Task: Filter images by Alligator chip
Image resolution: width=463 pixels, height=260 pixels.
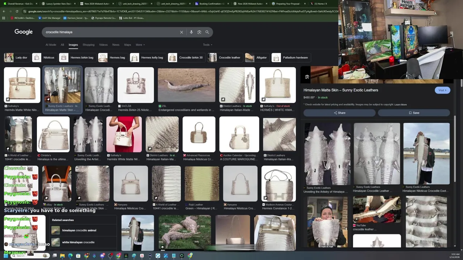Action: point(257,57)
